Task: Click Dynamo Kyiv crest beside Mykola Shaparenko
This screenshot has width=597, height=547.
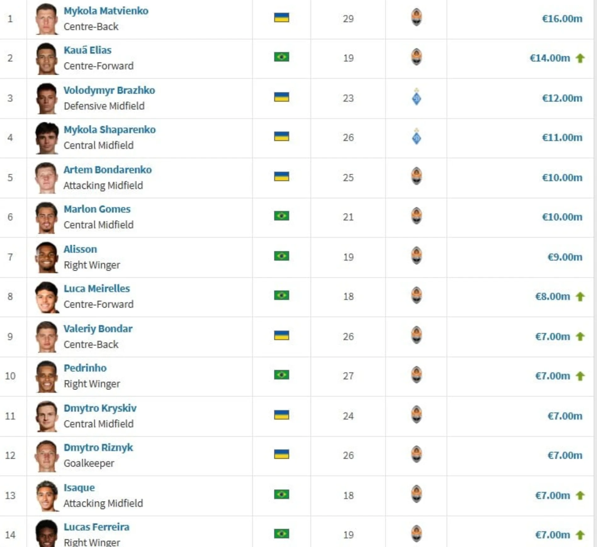Action: pyautogui.click(x=416, y=137)
